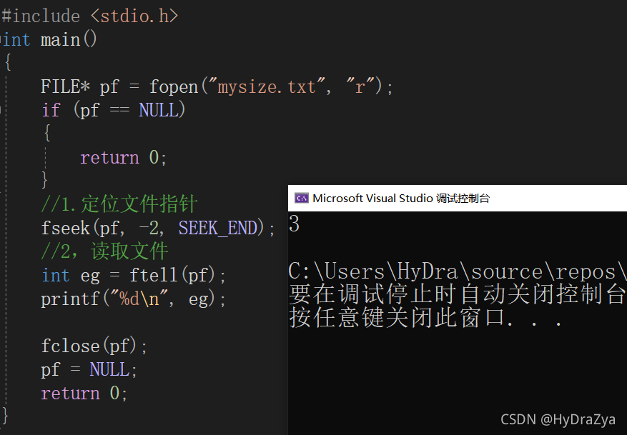Click the C:\Users\HyDra path text in console
Screen dimensions: 627x435
point(458,271)
